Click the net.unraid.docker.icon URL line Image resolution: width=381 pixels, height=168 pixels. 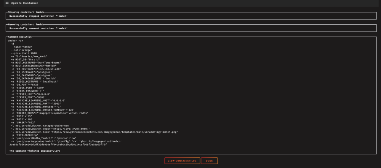click(94, 132)
